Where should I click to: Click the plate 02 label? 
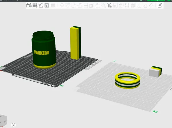point(155,111)
